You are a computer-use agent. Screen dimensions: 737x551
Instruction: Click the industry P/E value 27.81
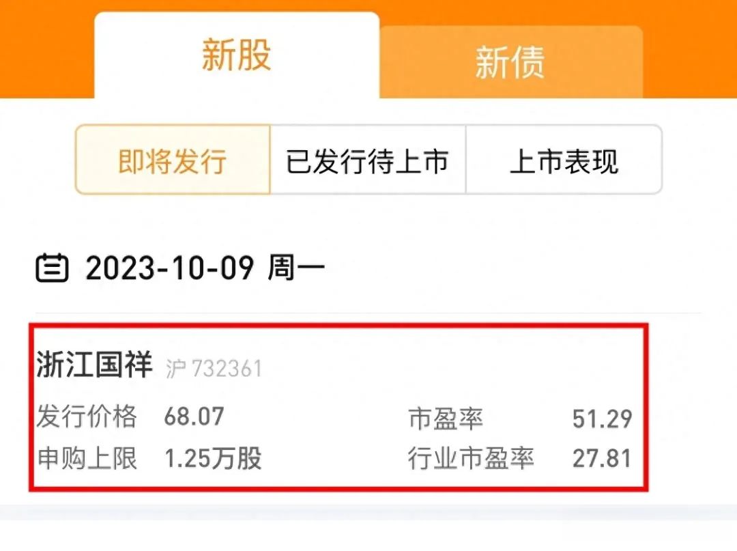click(602, 458)
